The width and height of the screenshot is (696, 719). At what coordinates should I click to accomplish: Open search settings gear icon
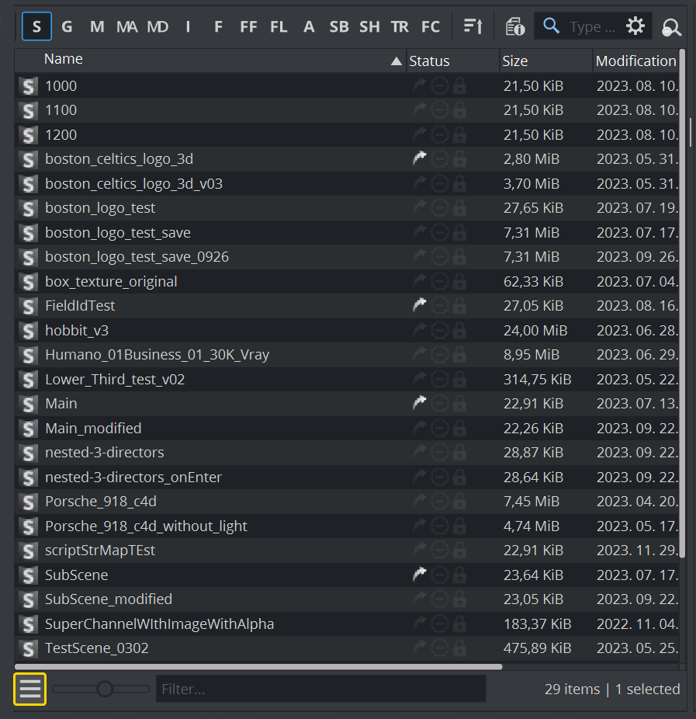(635, 26)
